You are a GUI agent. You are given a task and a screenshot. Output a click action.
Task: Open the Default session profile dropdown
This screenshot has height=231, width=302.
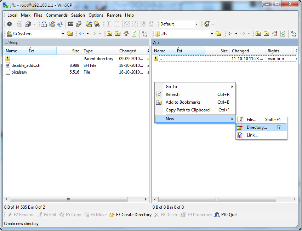pos(197,24)
